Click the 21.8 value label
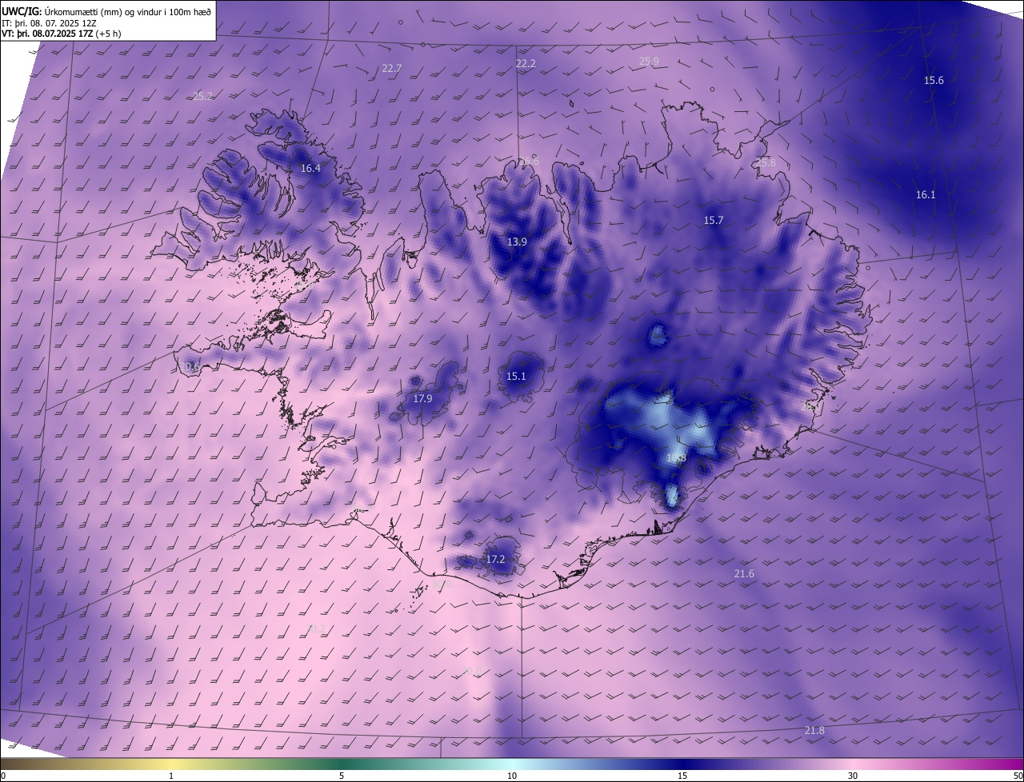Image resolution: width=1024 pixels, height=782 pixels. 814,731
